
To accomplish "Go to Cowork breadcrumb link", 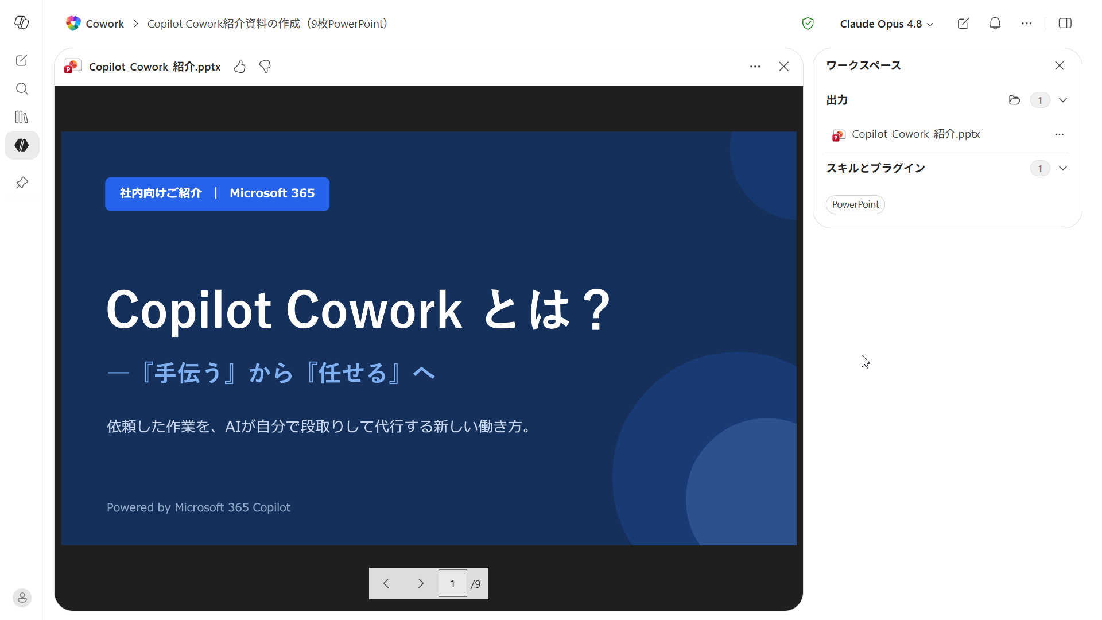I will coord(104,24).
